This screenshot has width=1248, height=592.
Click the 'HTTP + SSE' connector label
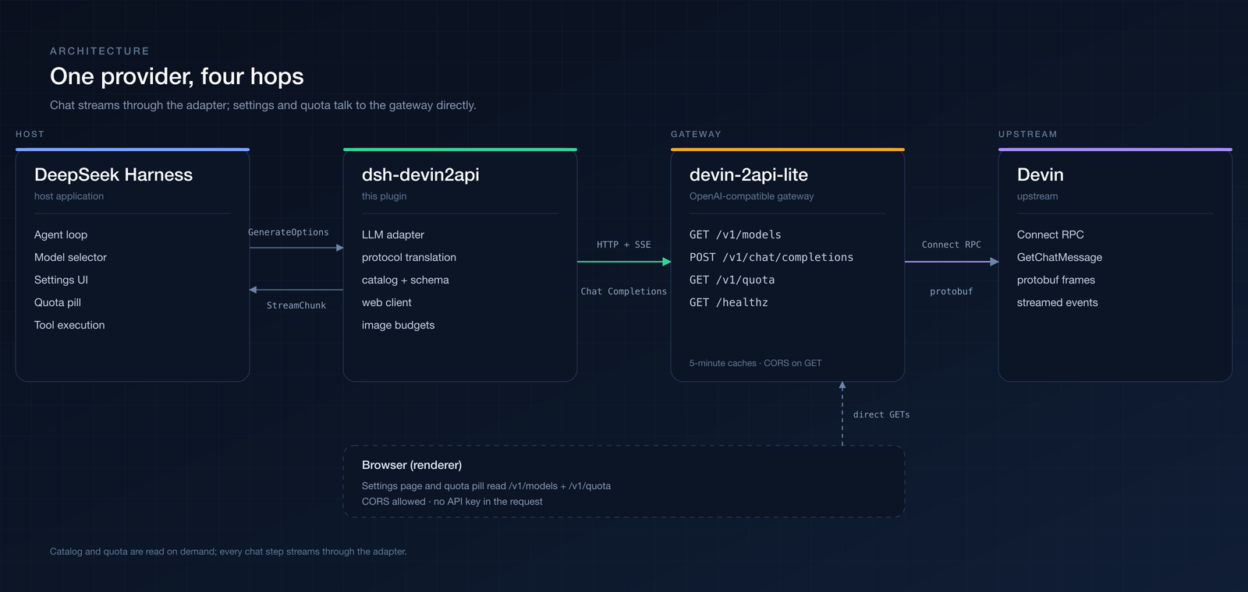(x=624, y=245)
